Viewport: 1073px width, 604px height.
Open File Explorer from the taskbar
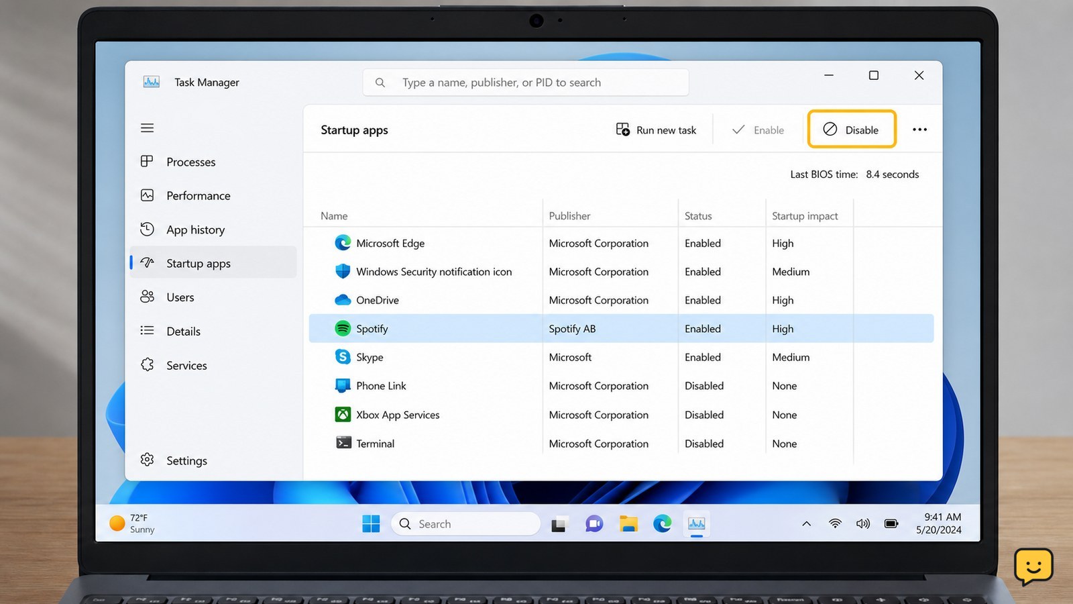click(x=628, y=523)
